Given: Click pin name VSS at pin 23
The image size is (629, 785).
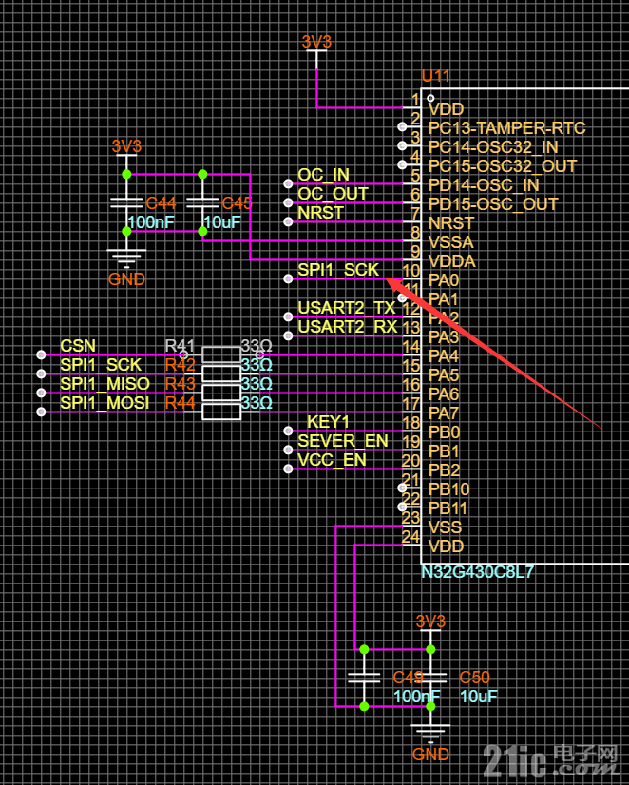Looking at the screenshot, I should coord(445,527).
